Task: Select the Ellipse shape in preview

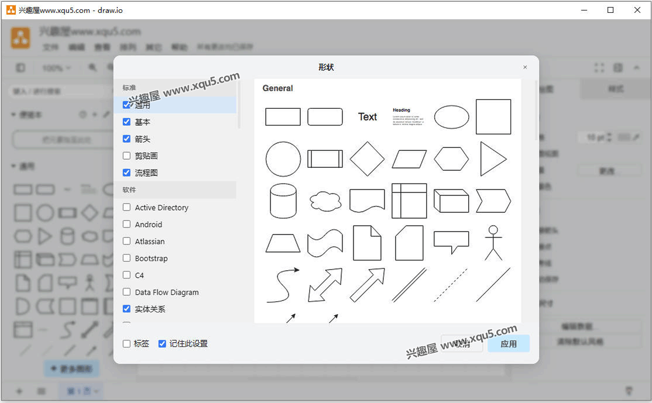Action: coord(452,117)
